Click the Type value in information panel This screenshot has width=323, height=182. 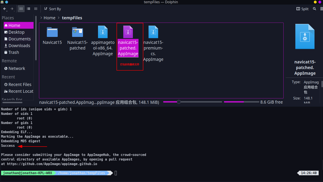click(311, 87)
